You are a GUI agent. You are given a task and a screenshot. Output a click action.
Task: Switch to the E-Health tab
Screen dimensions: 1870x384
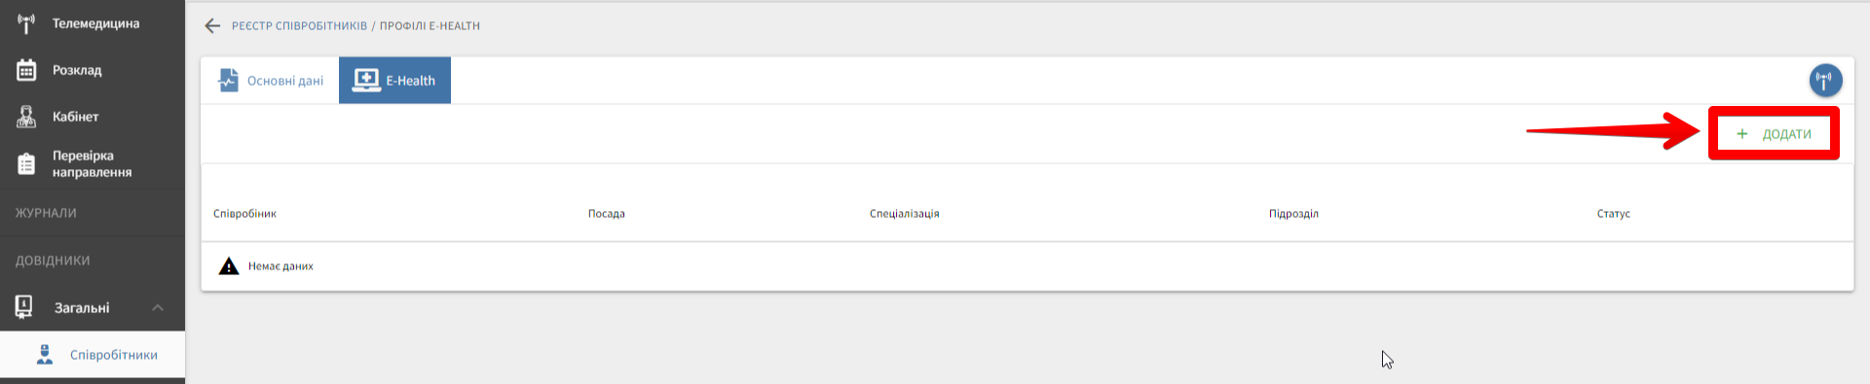click(x=394, y=80)
